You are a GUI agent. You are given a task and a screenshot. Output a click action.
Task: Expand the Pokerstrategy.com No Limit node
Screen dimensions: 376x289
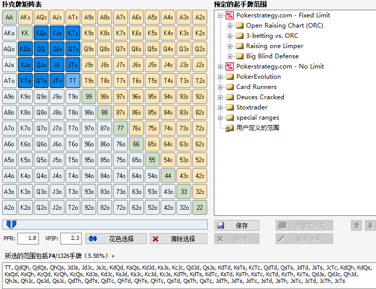[220, 66]
